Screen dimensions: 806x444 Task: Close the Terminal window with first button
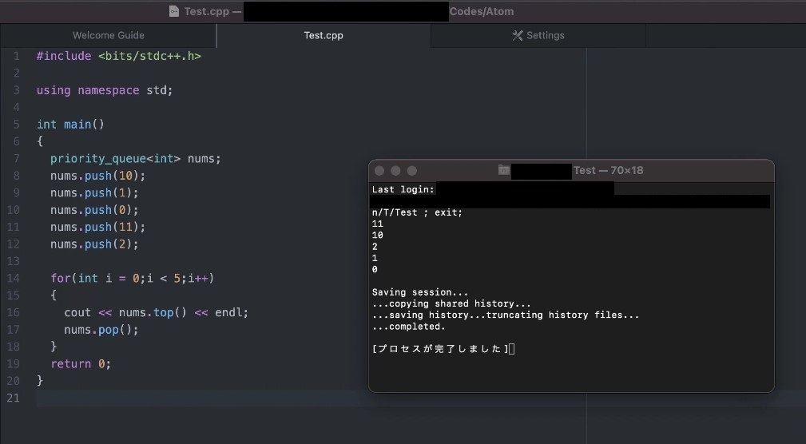point(379,171)
